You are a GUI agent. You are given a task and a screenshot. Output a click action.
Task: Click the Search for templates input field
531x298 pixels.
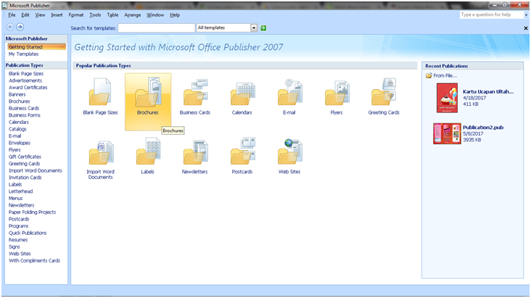tap(157, 28)
